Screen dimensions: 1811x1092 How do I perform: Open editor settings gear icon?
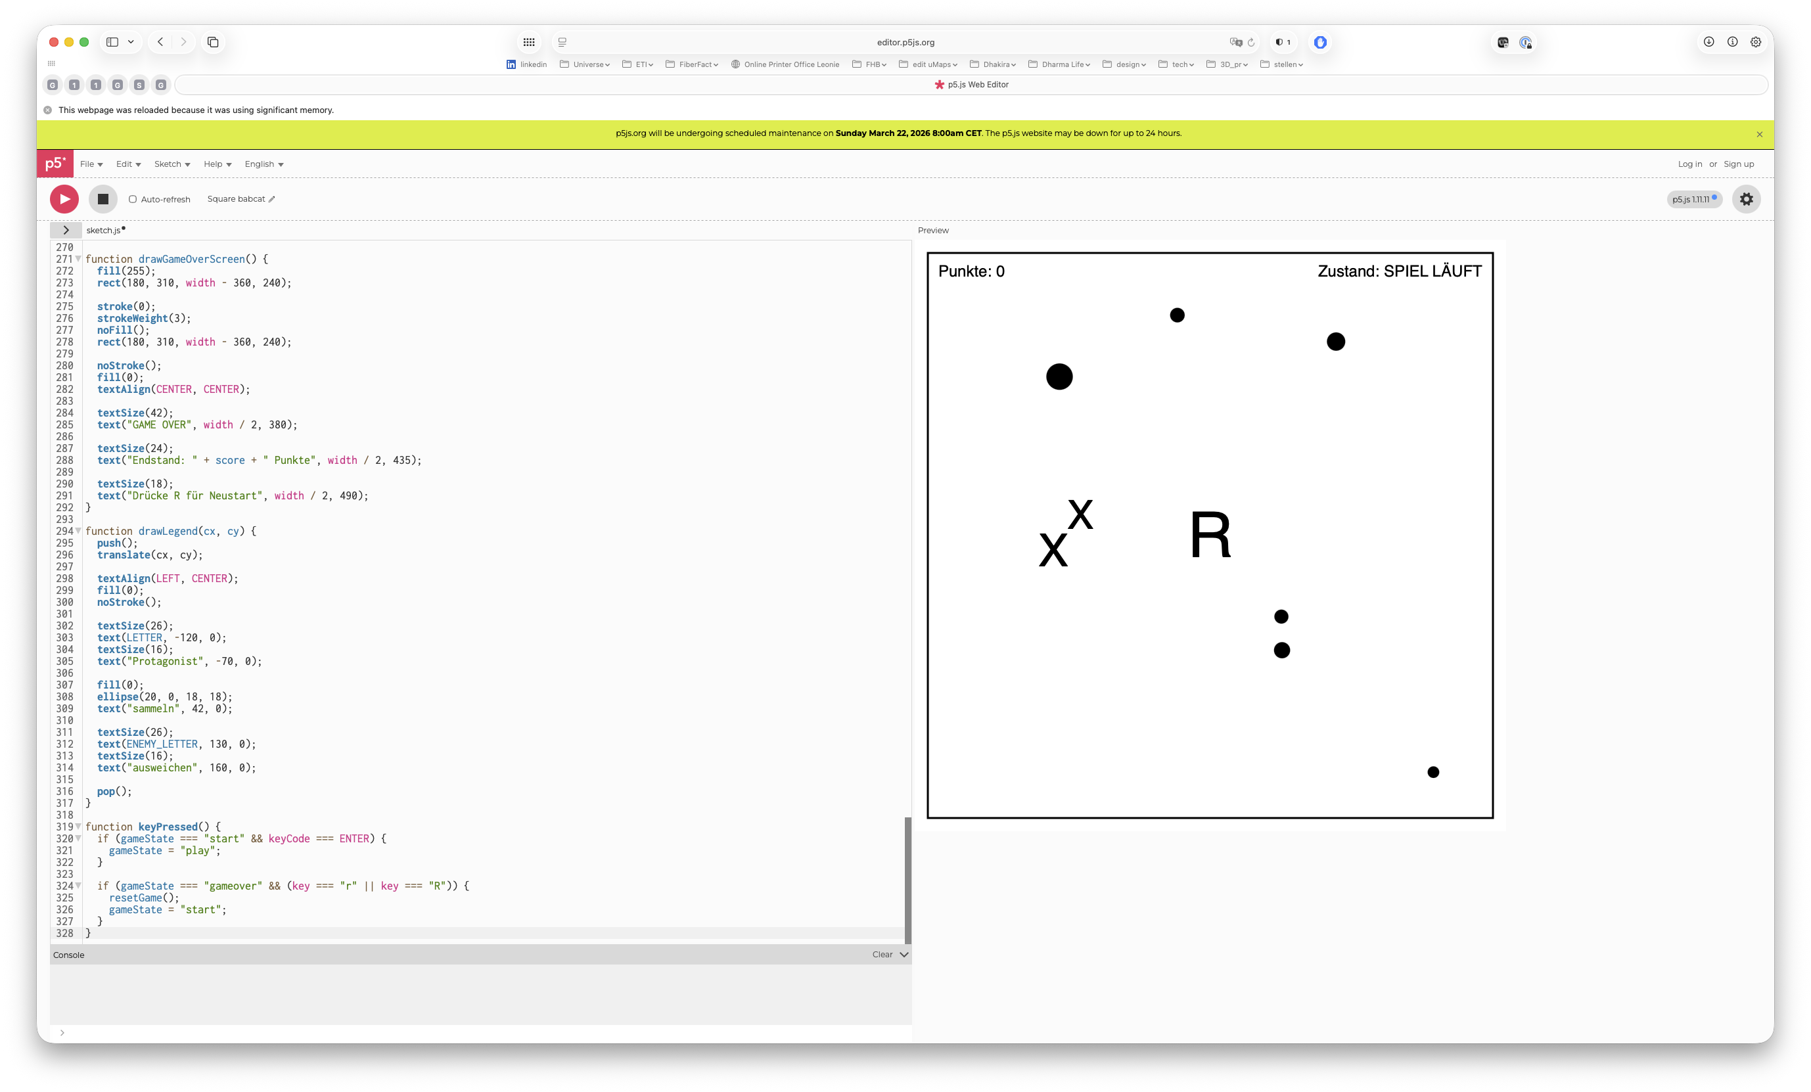click(1747, 199)
